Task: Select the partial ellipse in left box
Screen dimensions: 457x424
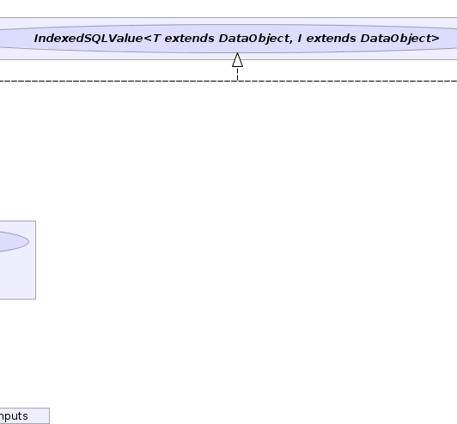Action: coord(14,241)
